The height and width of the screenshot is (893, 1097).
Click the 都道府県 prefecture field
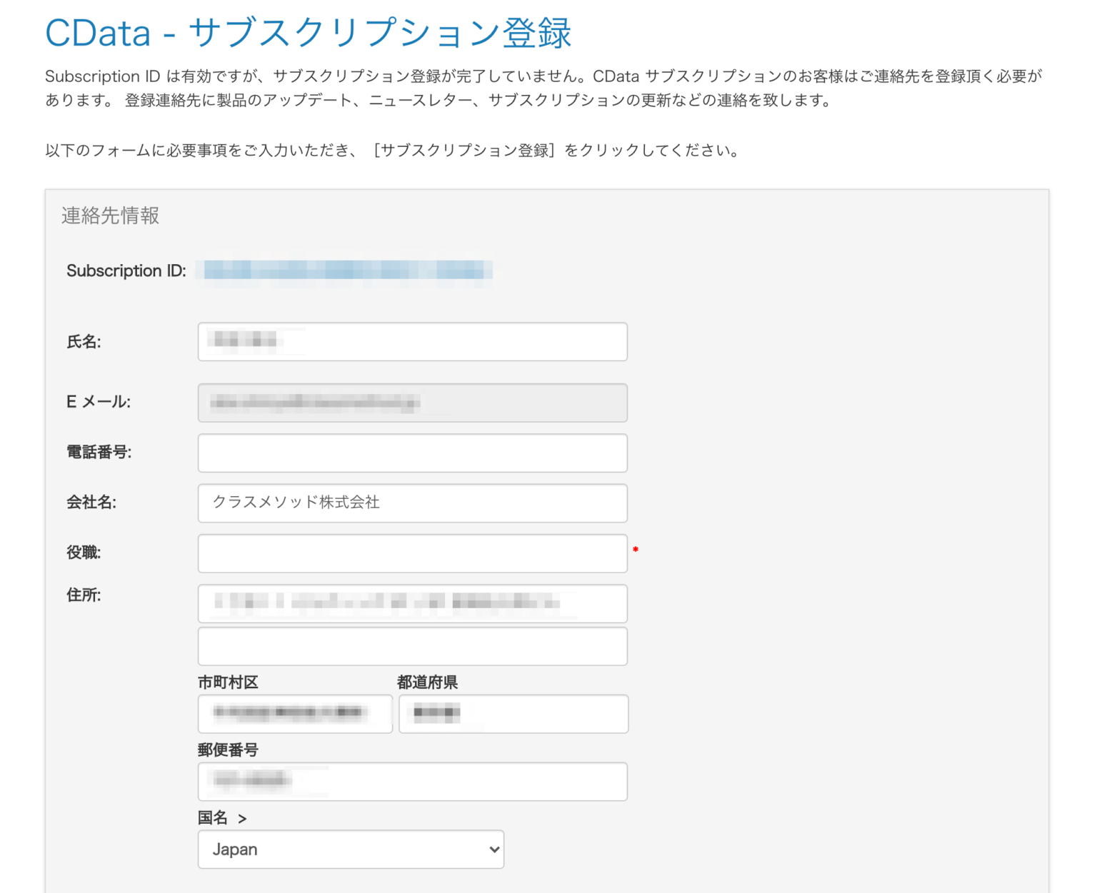point(513,714)
